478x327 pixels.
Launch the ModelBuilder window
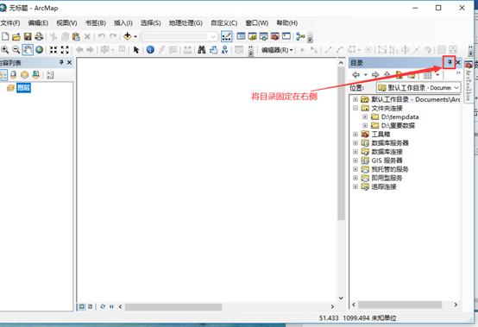[x=300, y=36]
